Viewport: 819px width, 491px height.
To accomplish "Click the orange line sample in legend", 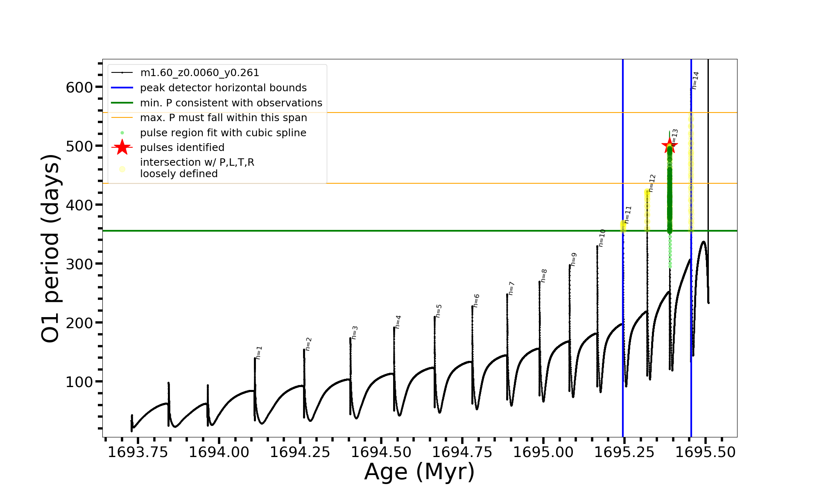I will tap(122, 118).
